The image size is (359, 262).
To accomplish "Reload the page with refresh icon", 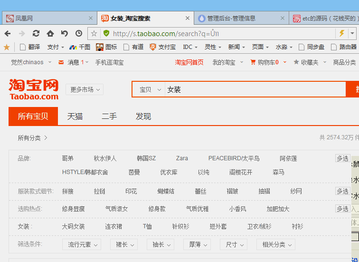I will coord(36,33).
